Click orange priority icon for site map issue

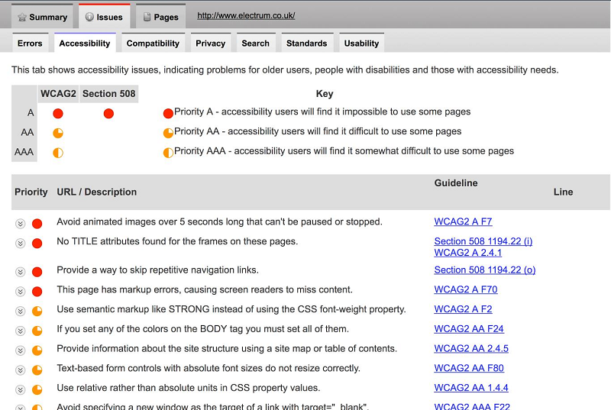click(37, 350)
